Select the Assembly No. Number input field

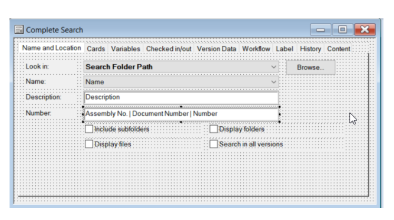pos(181,114)
